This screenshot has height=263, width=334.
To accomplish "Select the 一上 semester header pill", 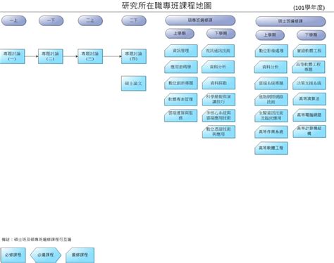I will (13, 20).
